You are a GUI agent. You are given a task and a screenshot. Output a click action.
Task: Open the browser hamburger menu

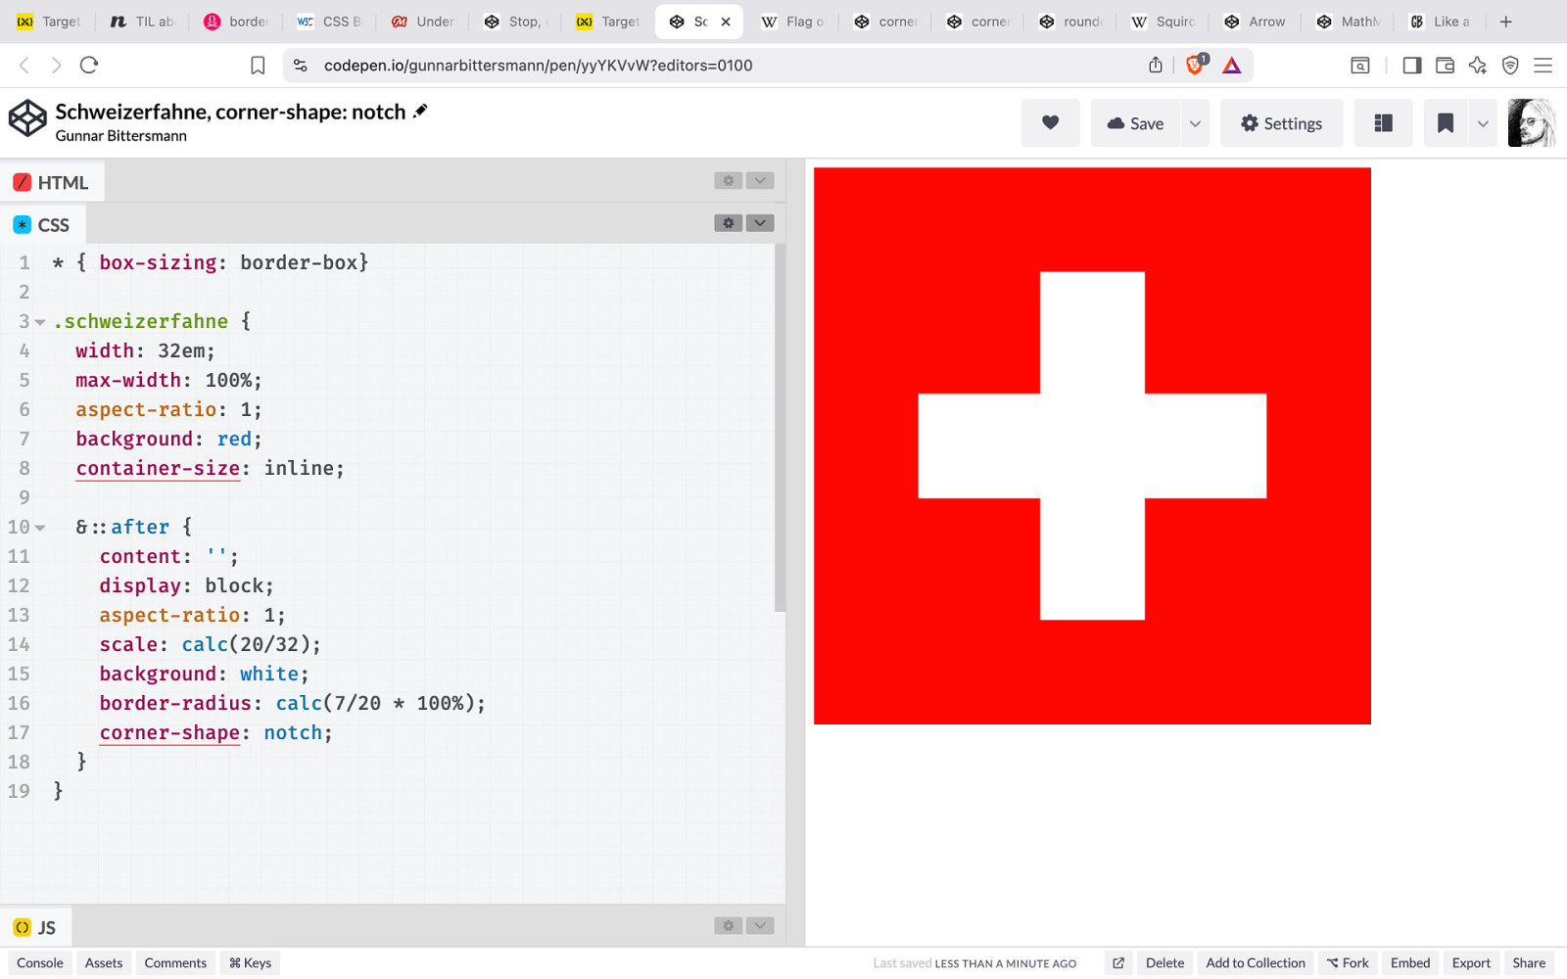[x=1543, y=66]
